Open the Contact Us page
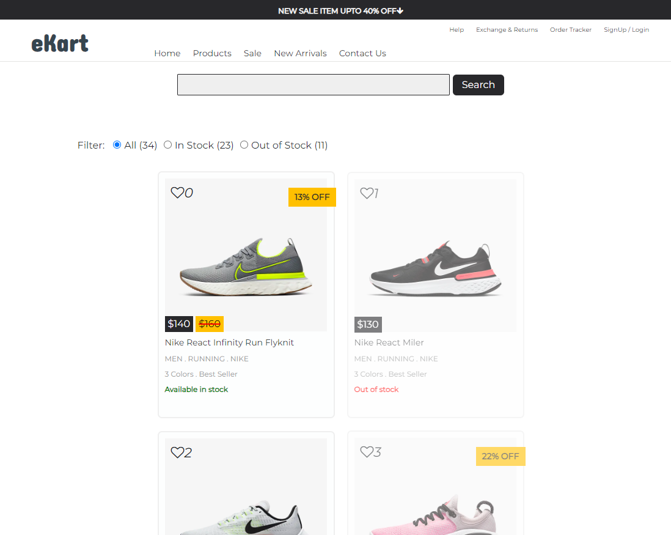Screen dimensions: 671x535 pos(362,53)
